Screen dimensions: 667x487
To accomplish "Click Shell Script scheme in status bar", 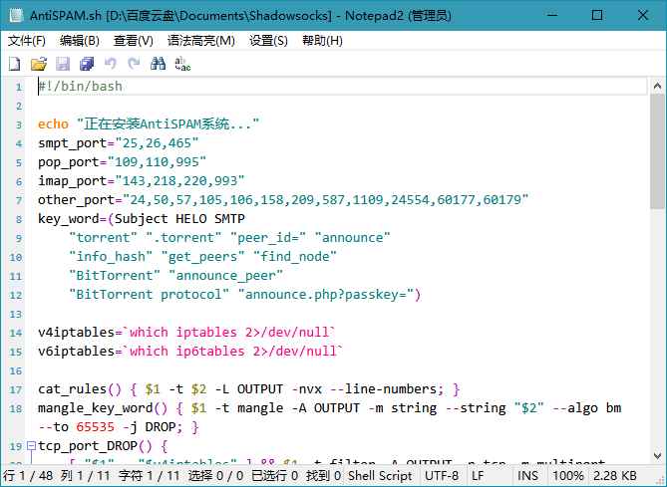I will coord(380,477).
